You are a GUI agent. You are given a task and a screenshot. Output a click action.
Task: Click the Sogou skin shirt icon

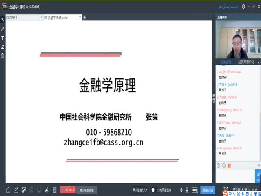tap(256, 194)
